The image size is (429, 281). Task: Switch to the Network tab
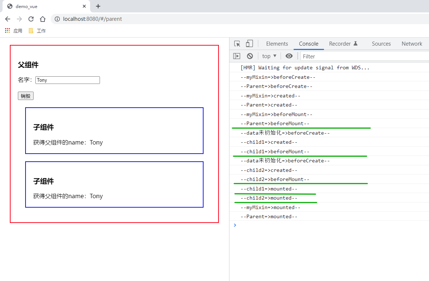[412, 44]
